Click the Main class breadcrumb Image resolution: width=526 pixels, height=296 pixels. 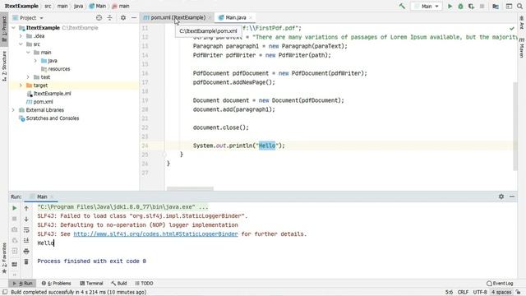point(98,6)
